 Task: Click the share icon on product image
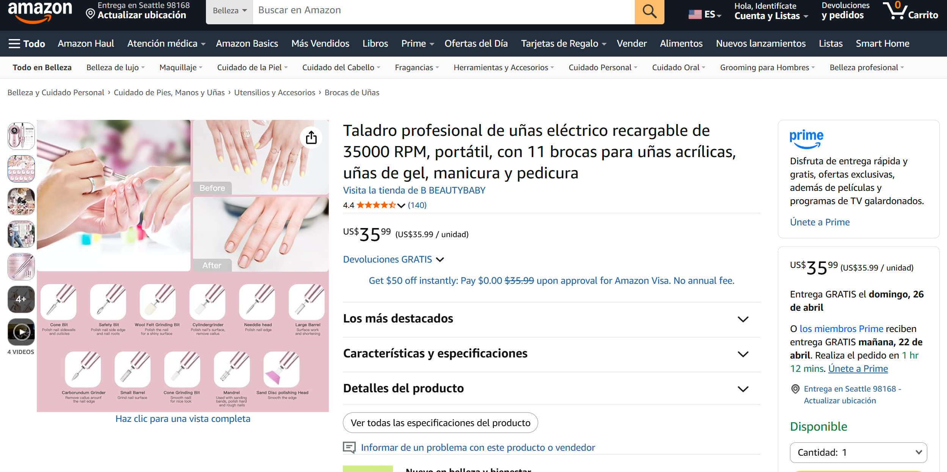(x=311, y=137)
